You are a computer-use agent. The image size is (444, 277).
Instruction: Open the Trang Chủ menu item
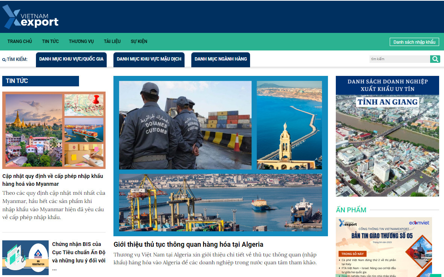tap(20, 41)
